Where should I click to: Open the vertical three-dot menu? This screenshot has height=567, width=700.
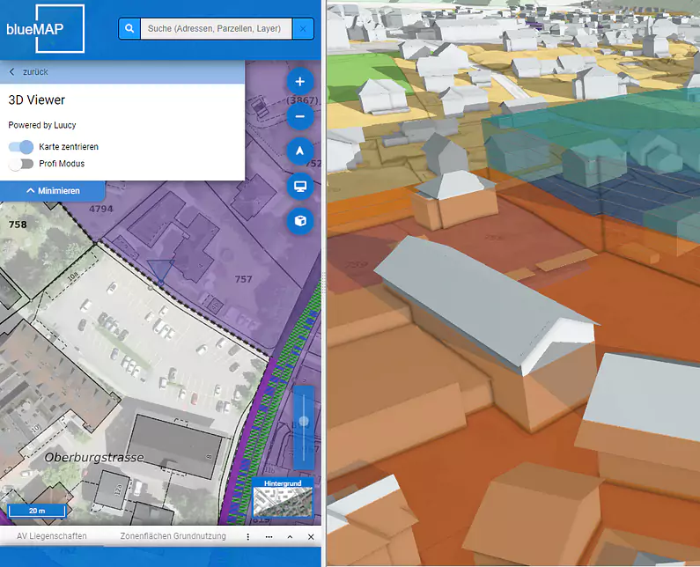click(248, 536)
